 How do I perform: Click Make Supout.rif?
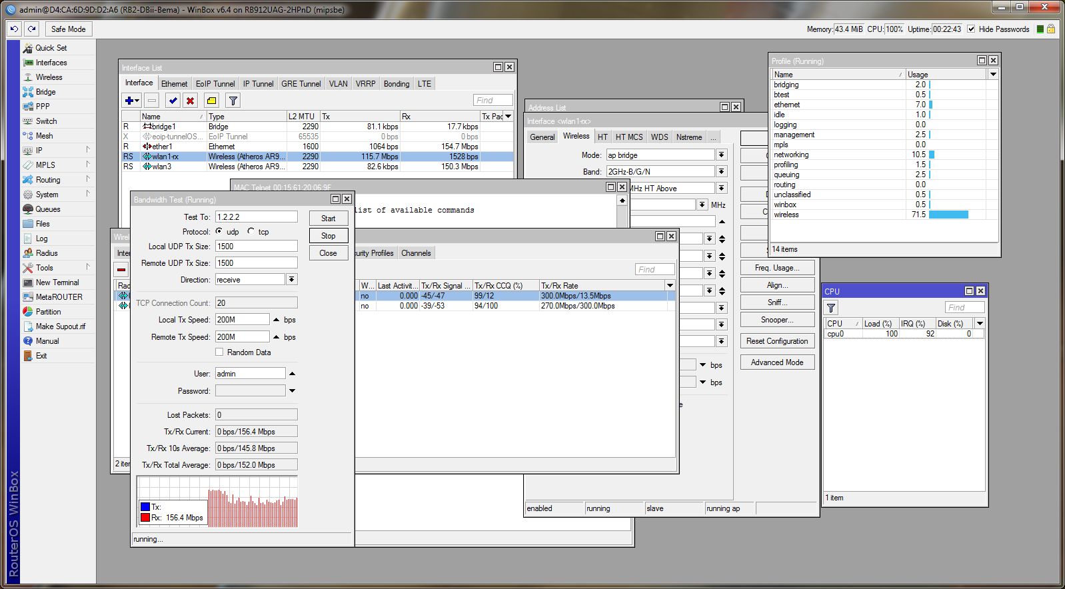(x=60, y=326)
